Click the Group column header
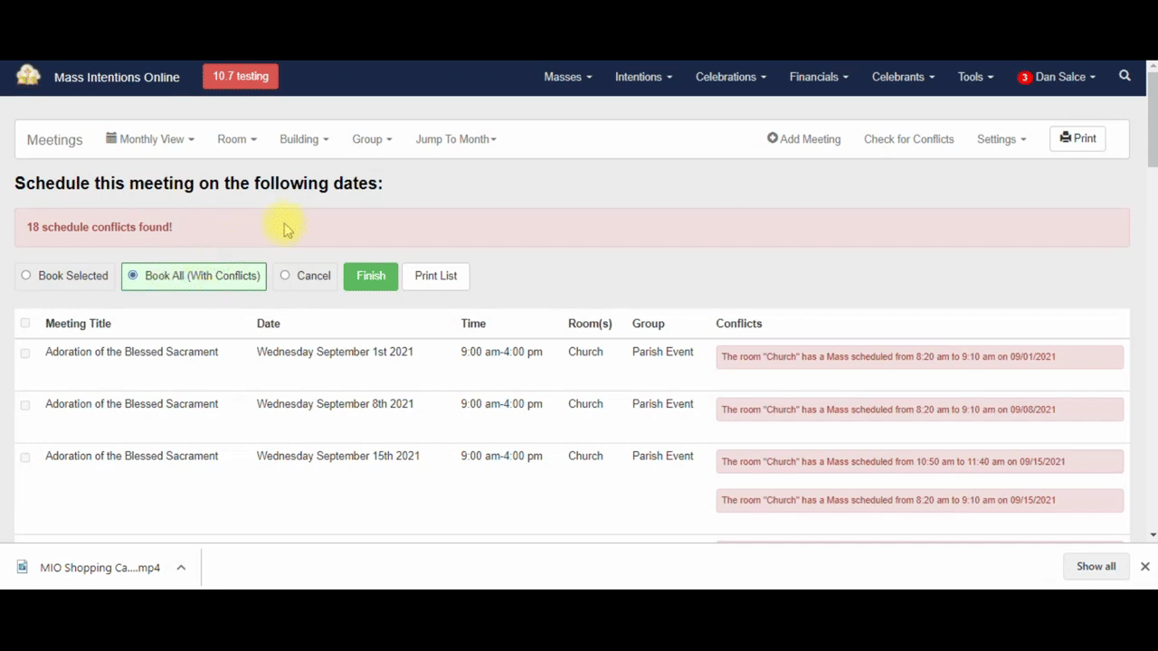 click(x=648, y=323)
